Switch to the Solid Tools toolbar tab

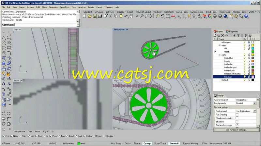pyautogui.click(x=211, y=12)
